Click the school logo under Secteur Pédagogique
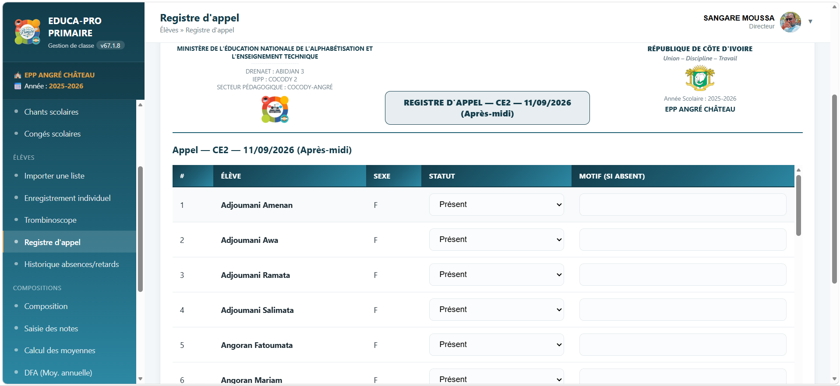The width and height of the screenshot is (840, 386). click(275, 109)
